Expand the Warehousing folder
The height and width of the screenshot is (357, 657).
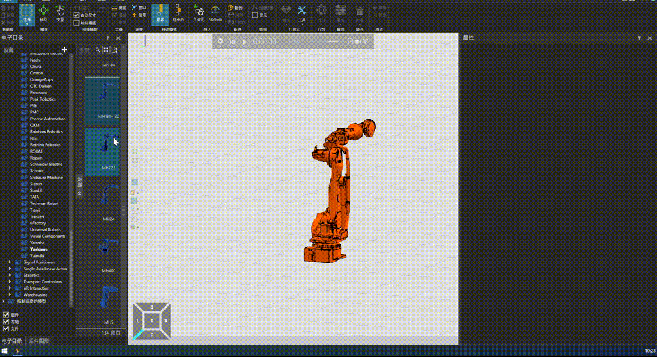tap(10, 295)
